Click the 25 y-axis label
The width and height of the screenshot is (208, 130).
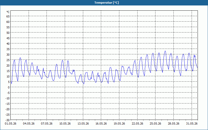8,60
